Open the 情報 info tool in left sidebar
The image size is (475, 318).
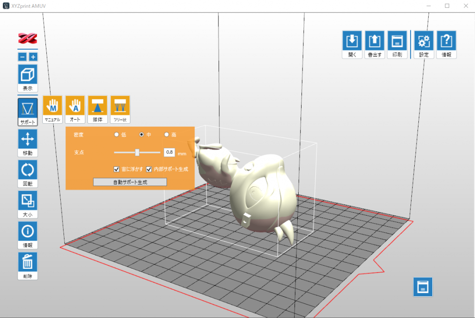[27, 235]
